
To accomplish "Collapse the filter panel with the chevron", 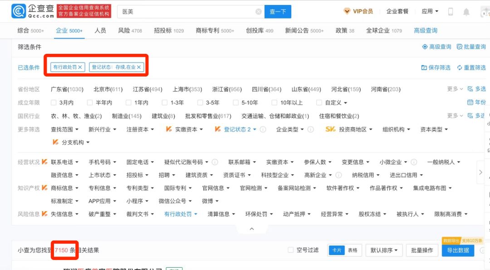I will click(x=252, y=229).
